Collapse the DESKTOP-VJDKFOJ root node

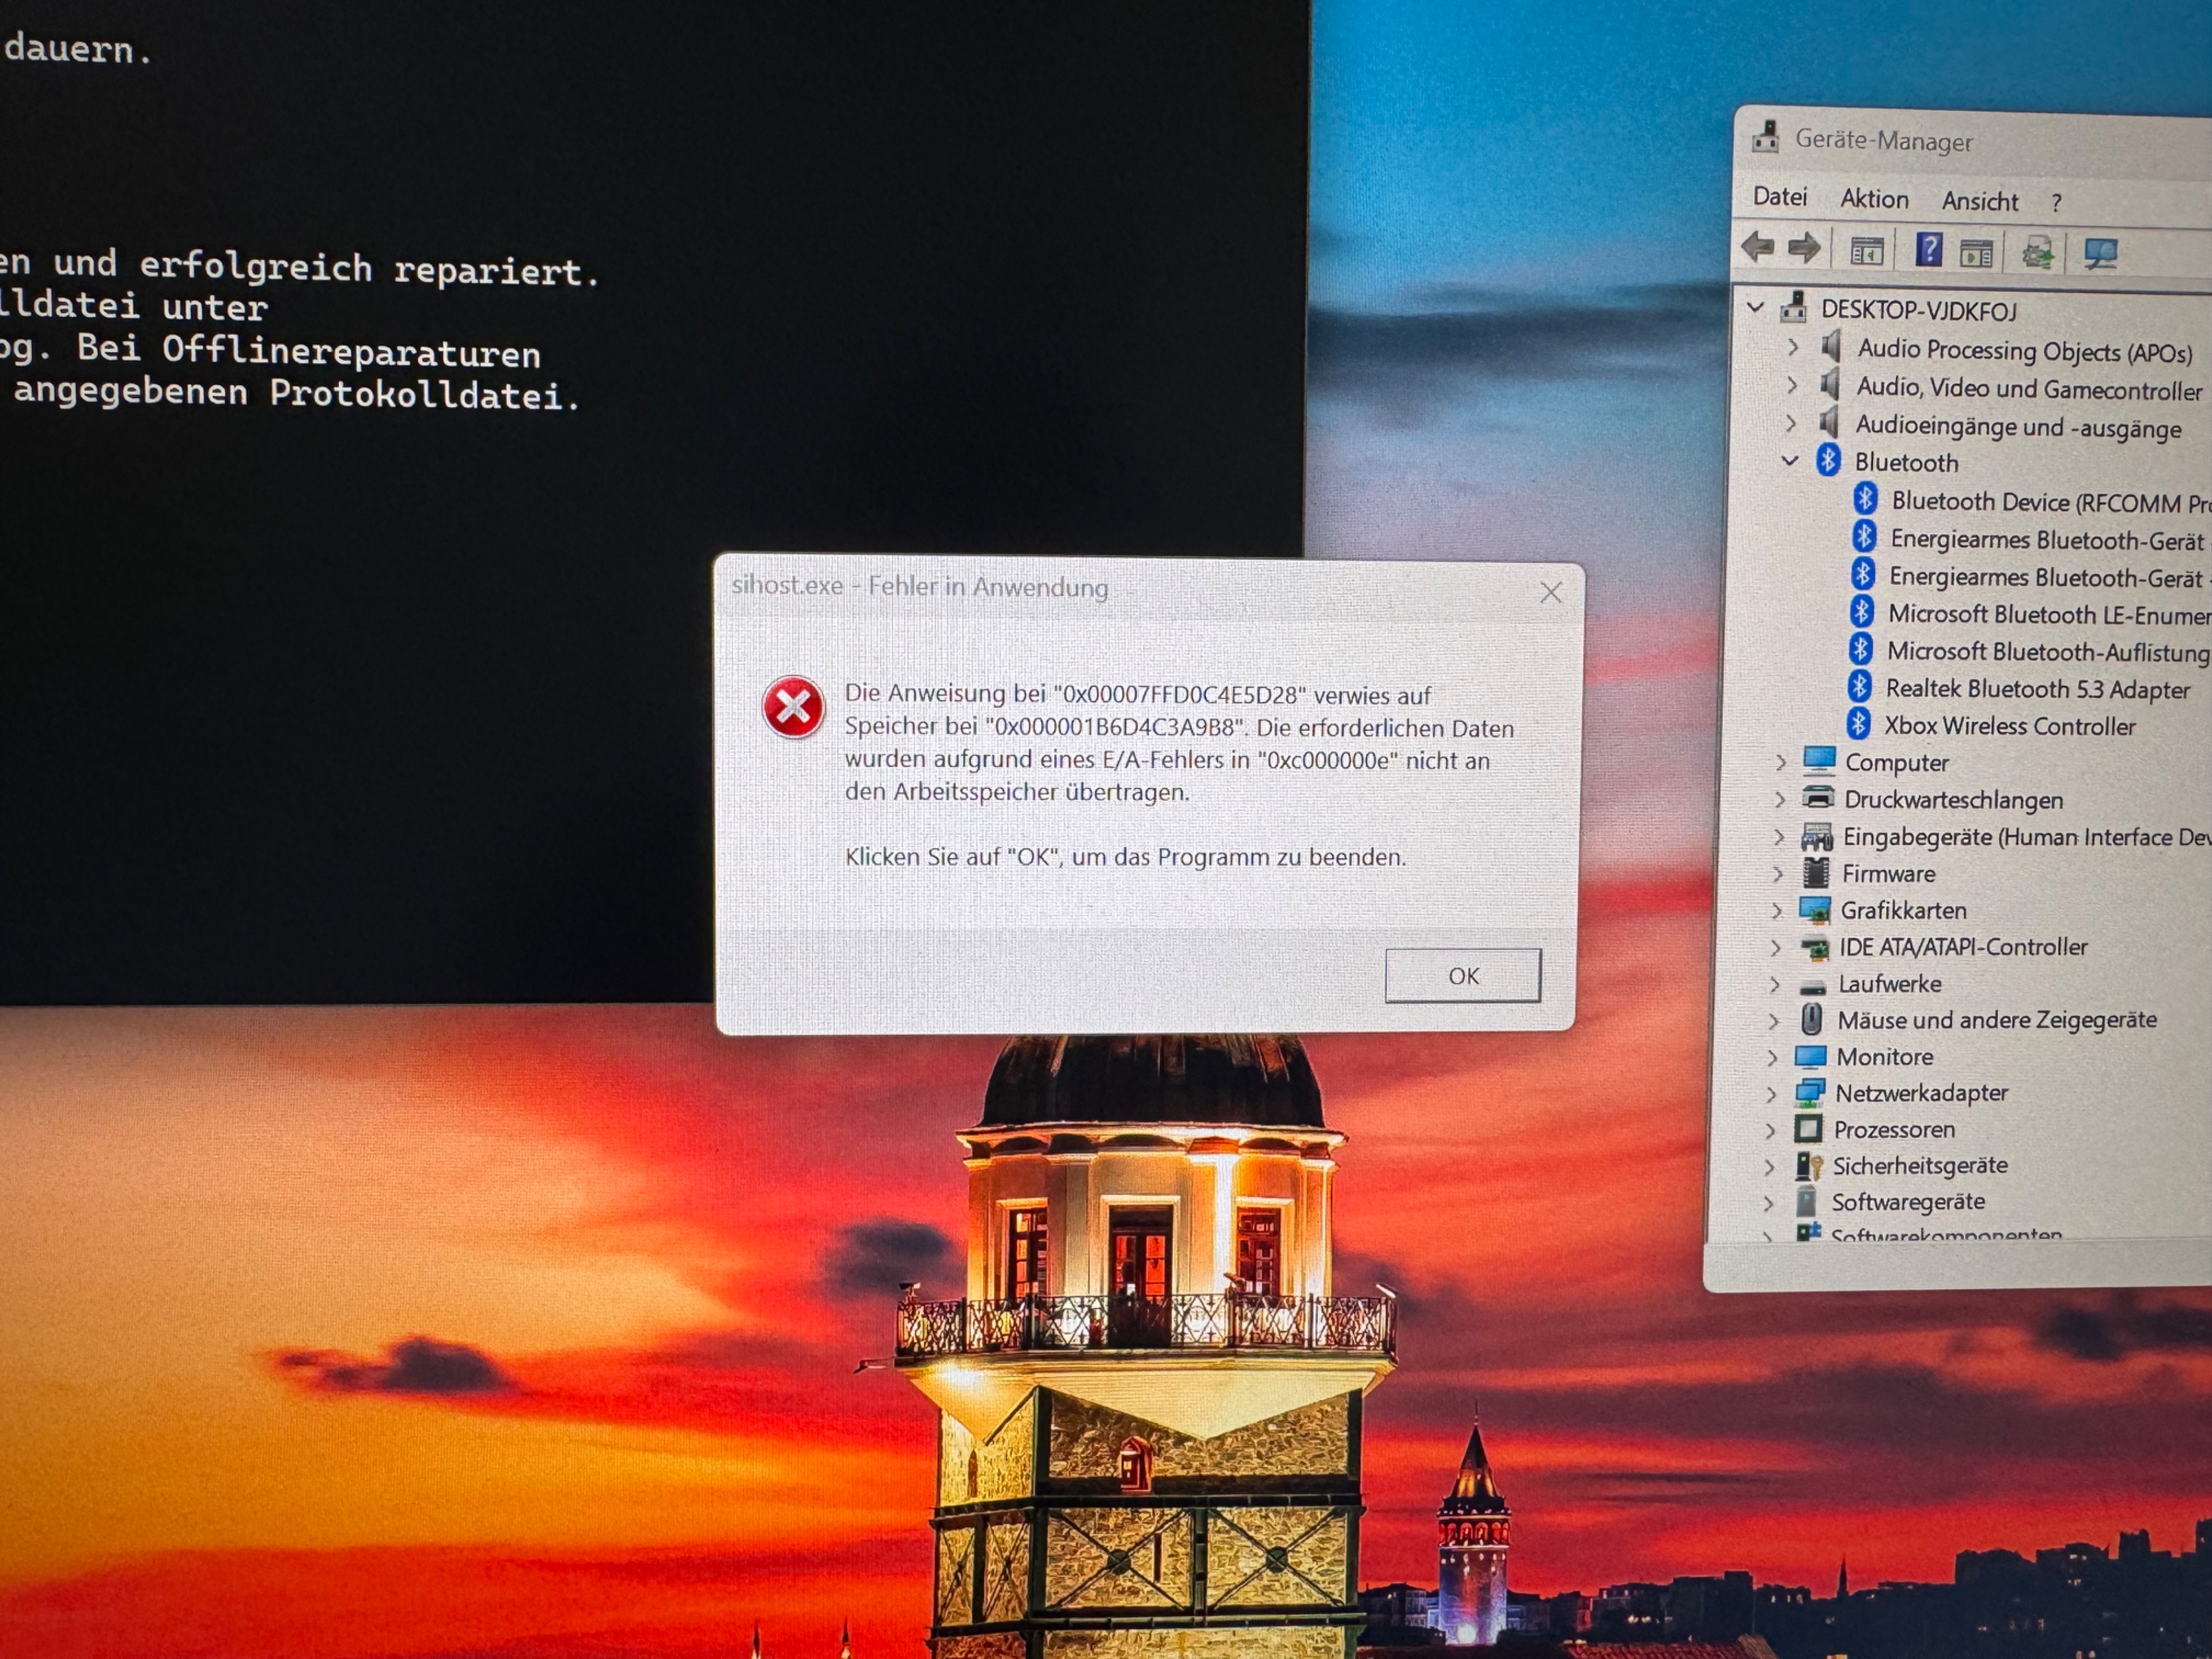(x=1755, y=307)
